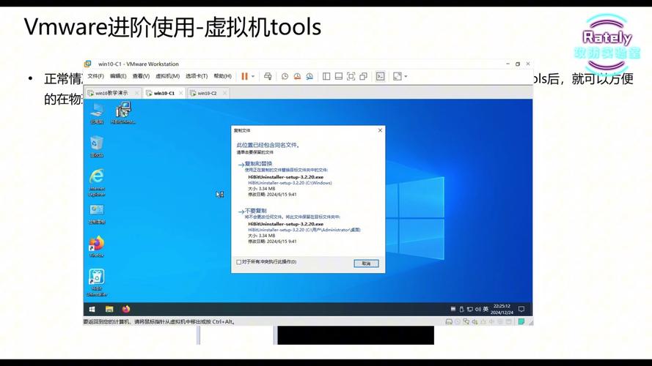Open the console view icon
The height and width of the screenshot is (366, 652).
381,76
